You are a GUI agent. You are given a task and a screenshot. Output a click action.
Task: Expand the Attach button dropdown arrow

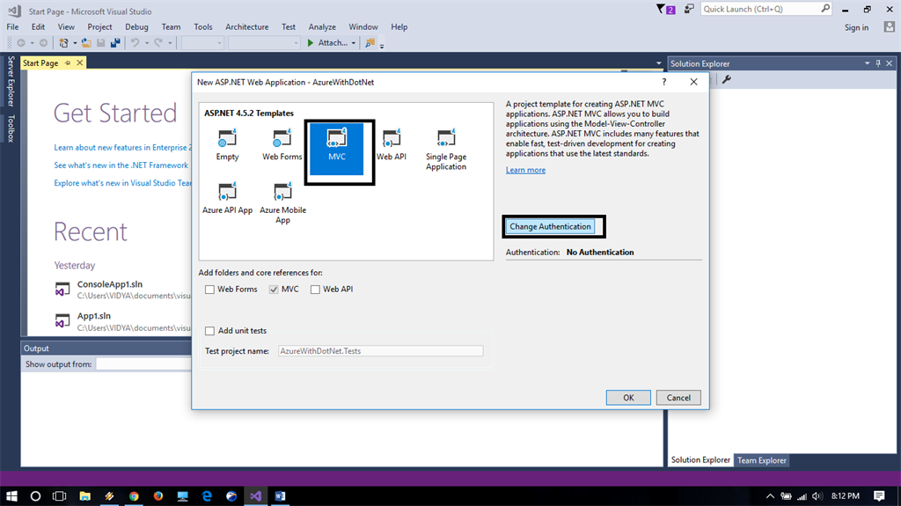354,43
